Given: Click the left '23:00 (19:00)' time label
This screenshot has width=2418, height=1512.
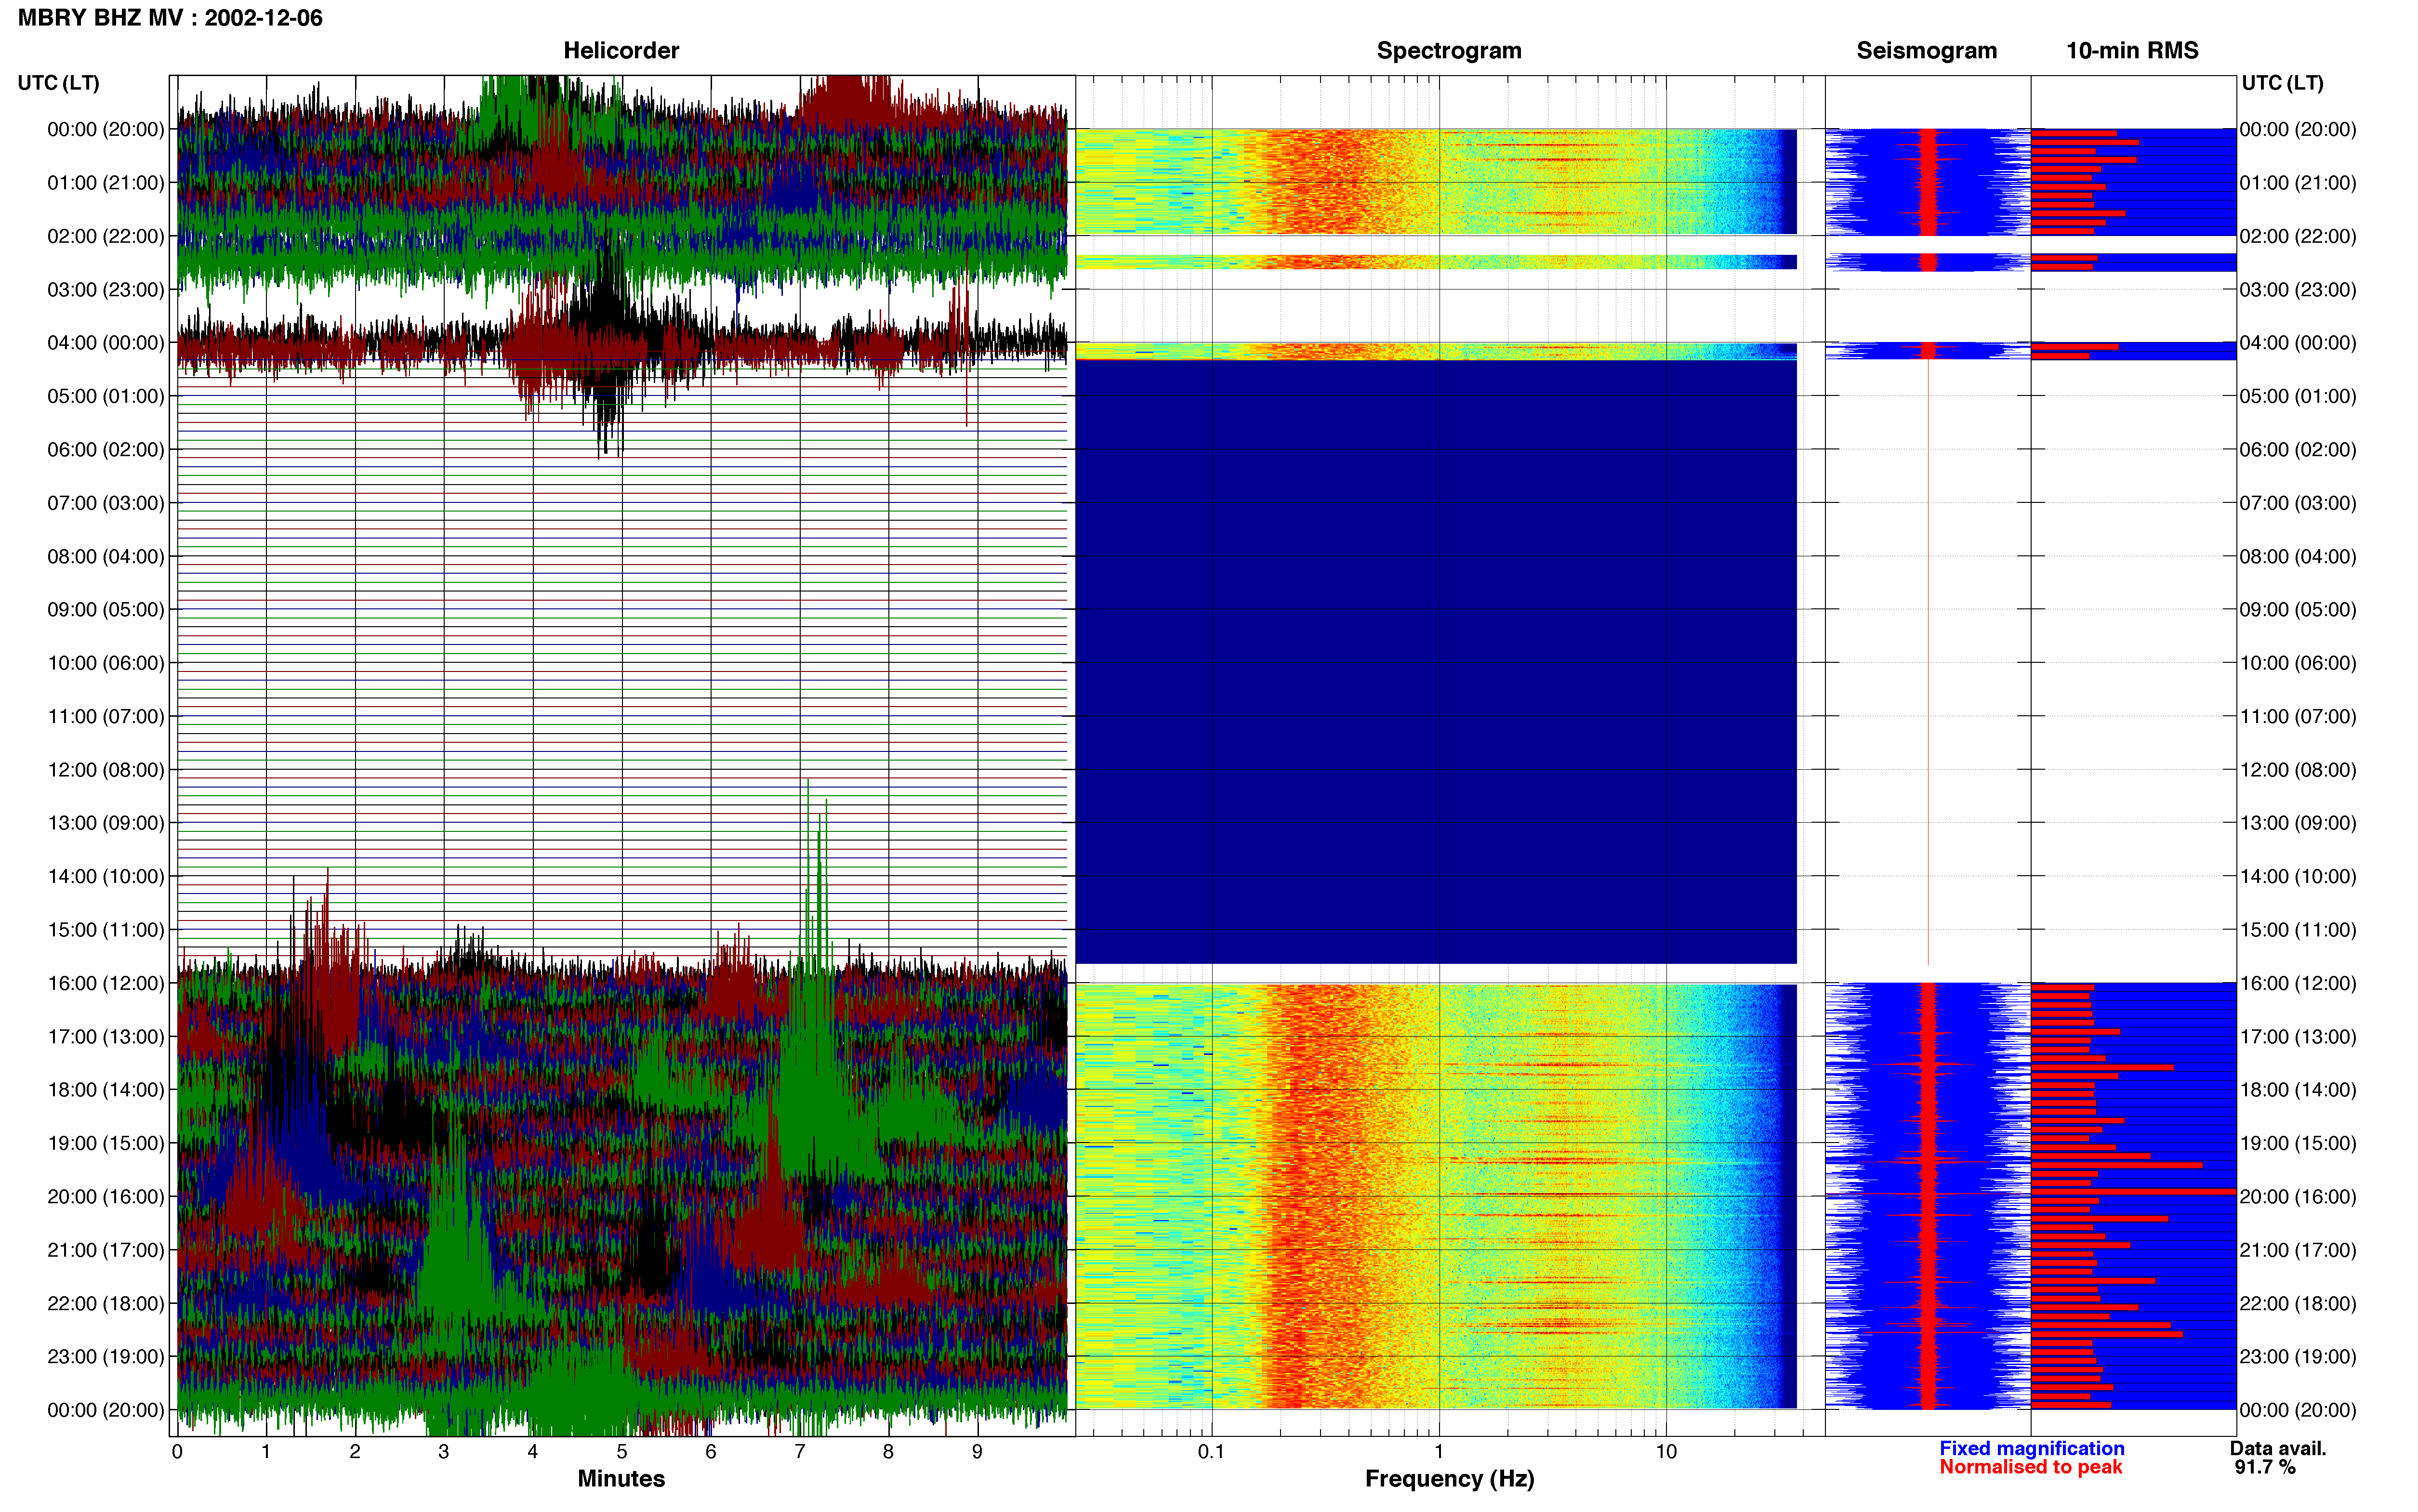Looking at the screenshot, I should point(106,1357).
